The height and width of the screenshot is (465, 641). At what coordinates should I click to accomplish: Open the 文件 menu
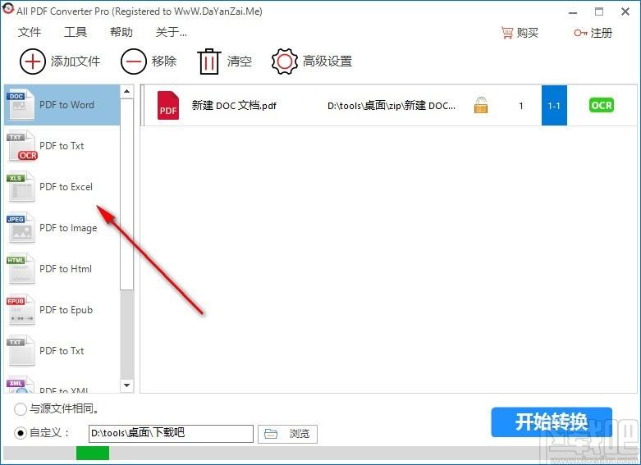[30, 32]
